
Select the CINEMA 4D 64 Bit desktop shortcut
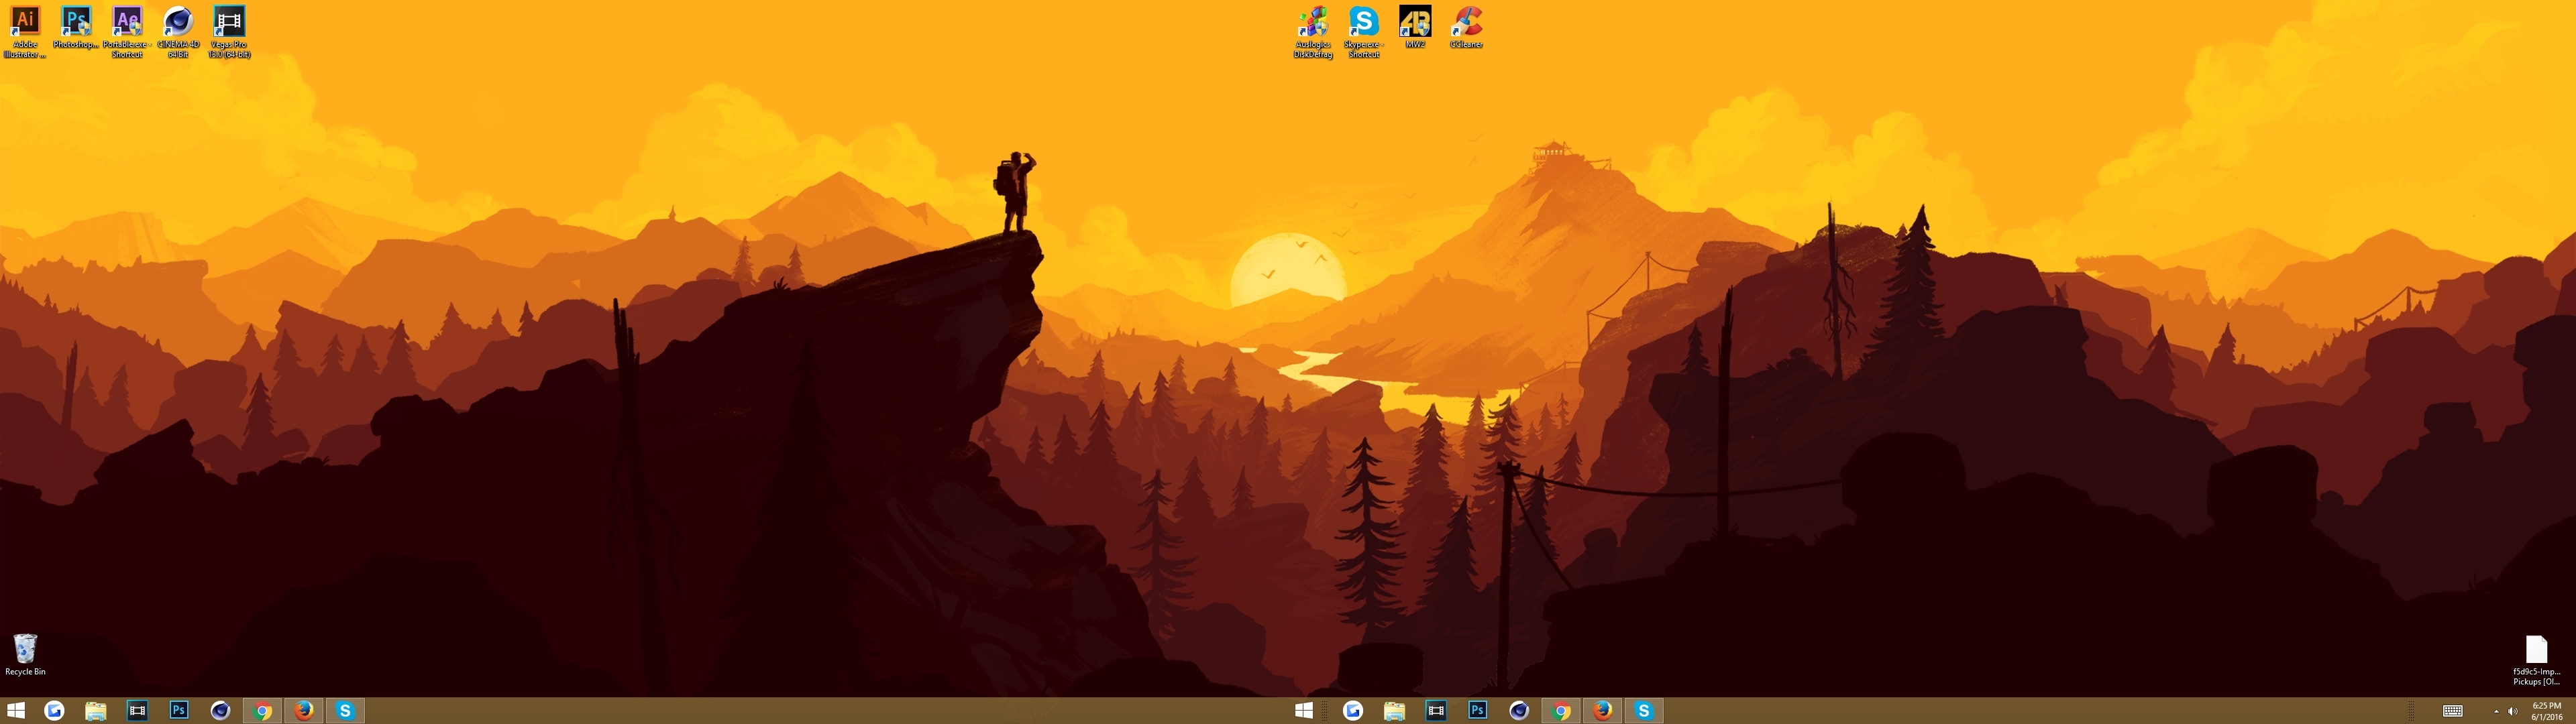(178, 32)
